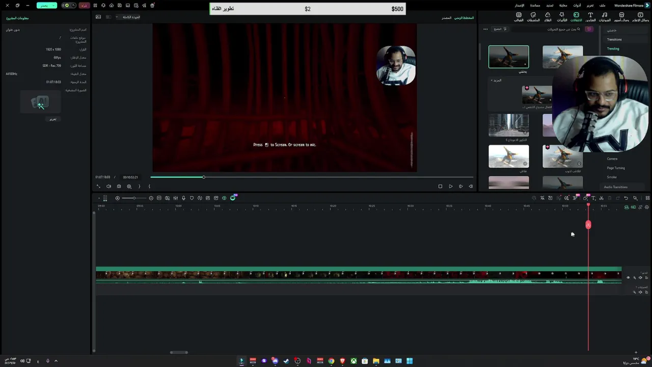Stop the preview playback
The height and width of the screenshot is (367, 652).
pyautogui.click(x=440, y=187)
